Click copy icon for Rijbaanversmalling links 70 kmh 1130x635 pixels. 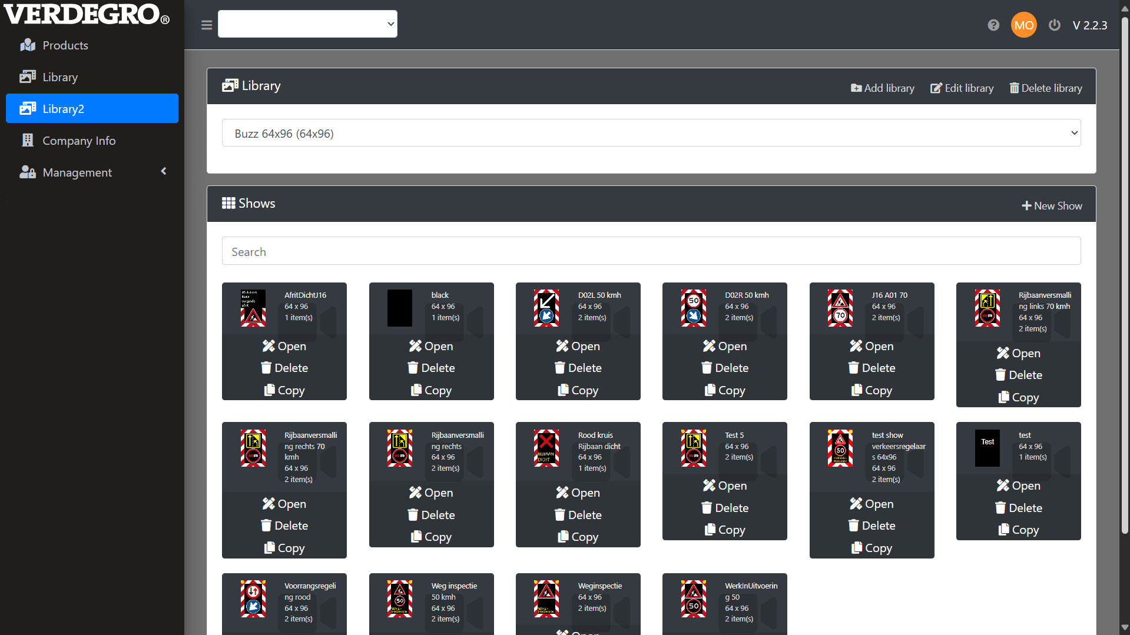coord(1004,397)
